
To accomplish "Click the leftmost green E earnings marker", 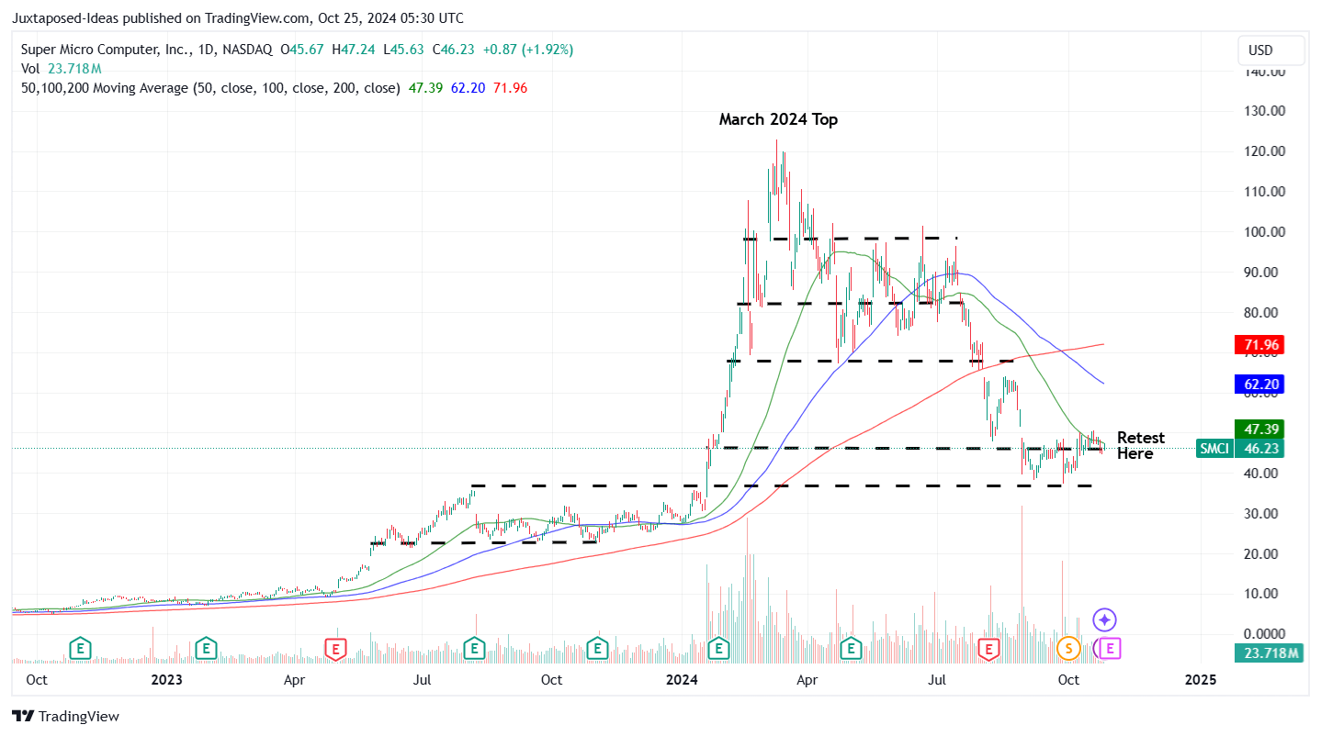I will coord(79,649).
